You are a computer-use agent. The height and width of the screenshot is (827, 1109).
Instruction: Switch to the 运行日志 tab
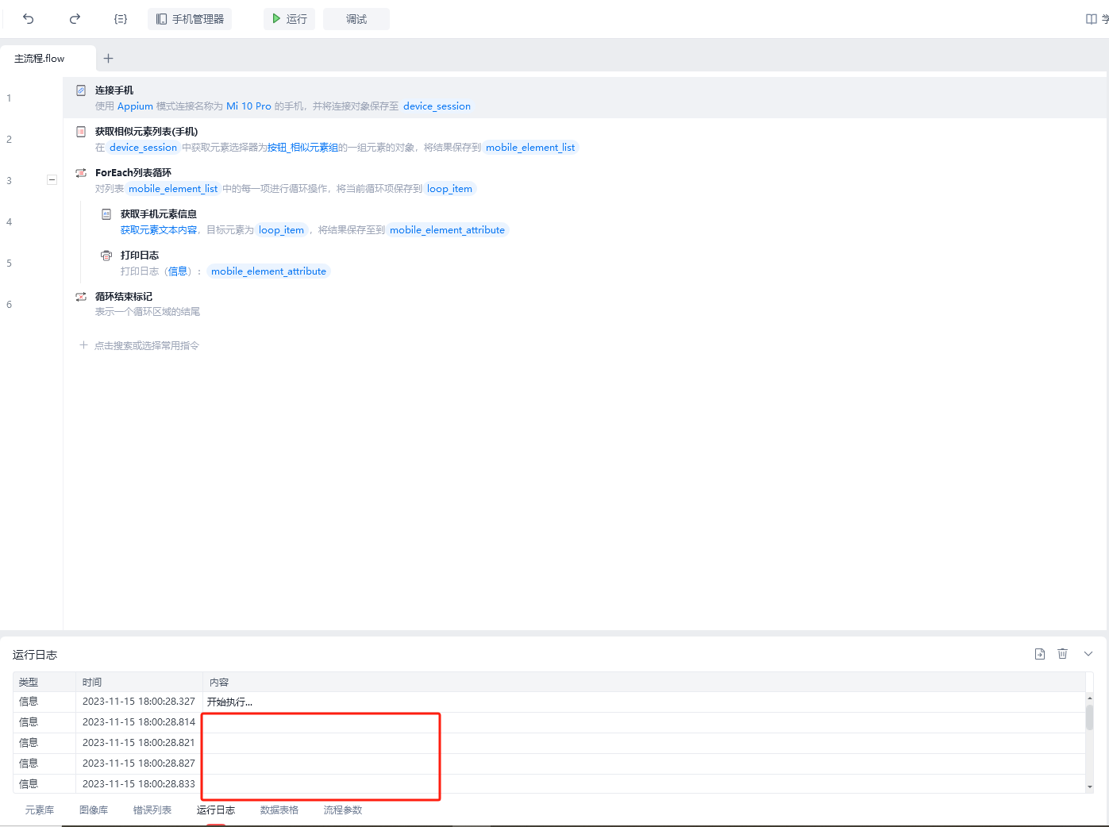click(216, 810)
